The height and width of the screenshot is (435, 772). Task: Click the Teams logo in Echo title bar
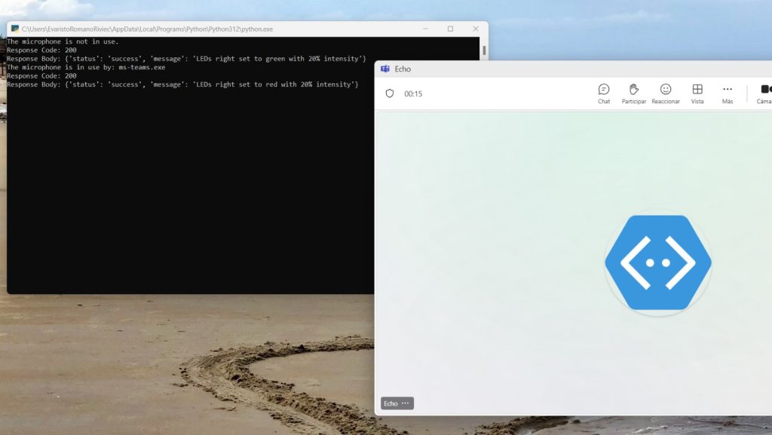[x=385, y=69]
